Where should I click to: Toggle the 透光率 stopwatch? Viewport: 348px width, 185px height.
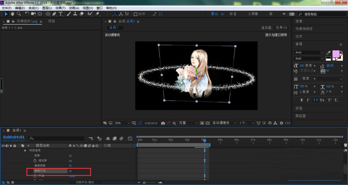[35, 160]
